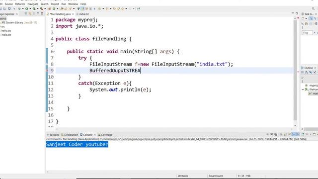Click the Run green play toolbar icon
This screenshot has height=179, width=318.
[26, 9]
